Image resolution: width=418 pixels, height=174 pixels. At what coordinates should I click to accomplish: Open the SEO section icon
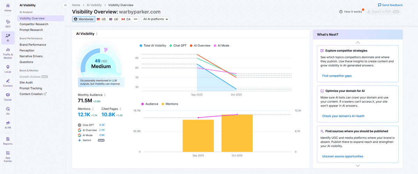(8, 22)
